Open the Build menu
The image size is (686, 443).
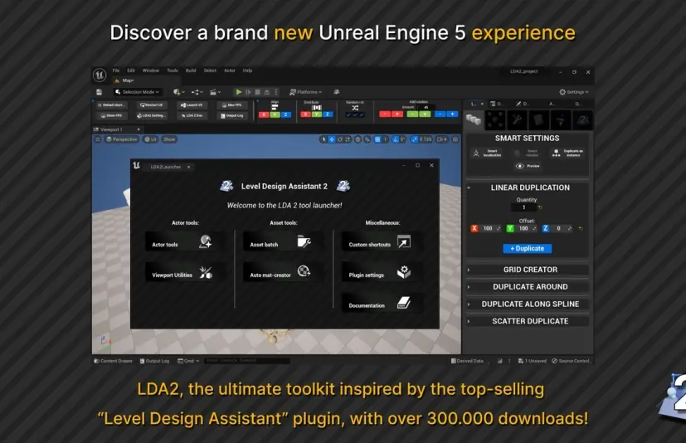point(191,71)
